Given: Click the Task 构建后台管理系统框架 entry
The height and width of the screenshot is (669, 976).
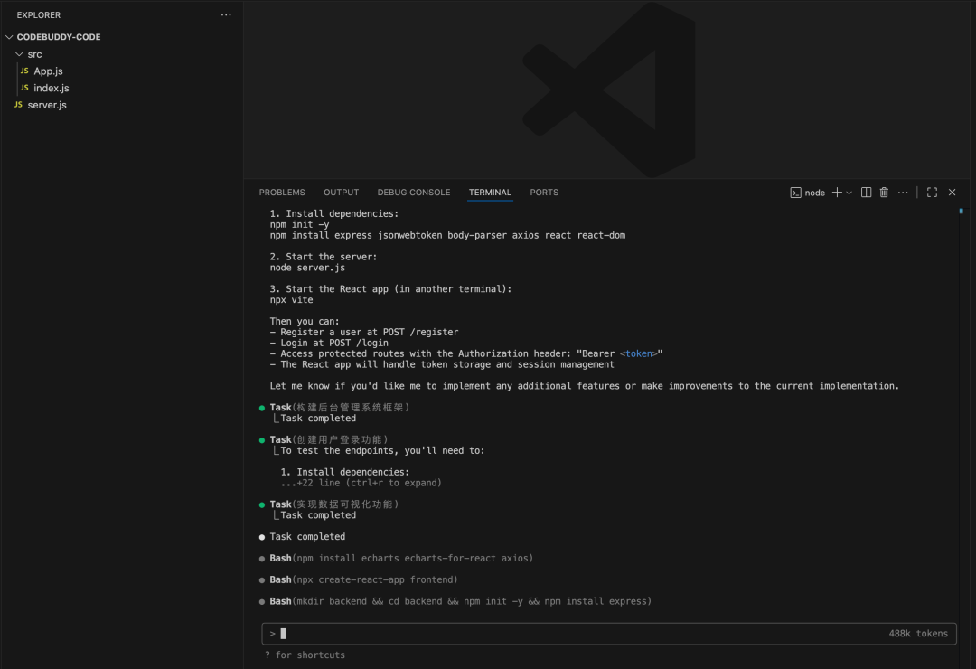Looking at the screenshot, I should pos(339,408).
